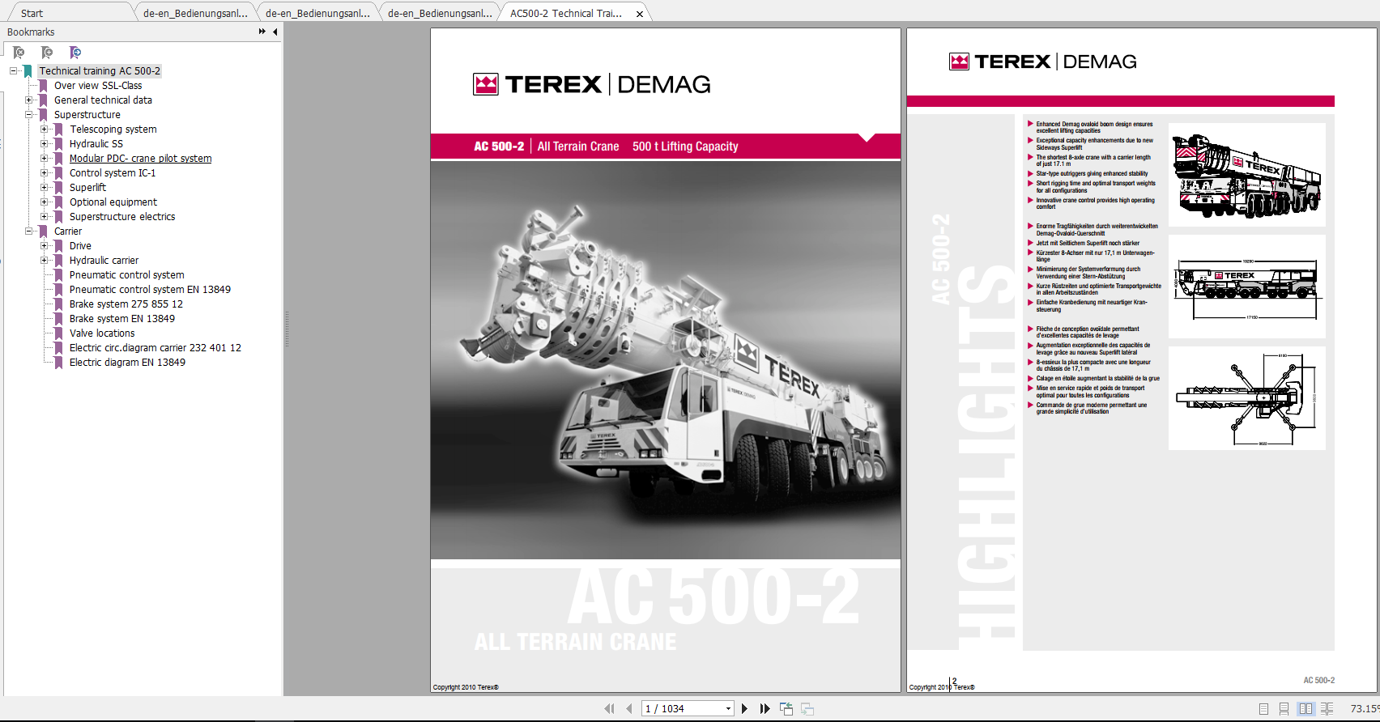Open the Superstructure electrics bookmark
This screenshot has height=722, width=1380.
pos(121,217)
